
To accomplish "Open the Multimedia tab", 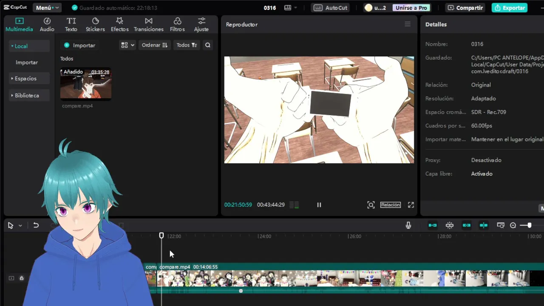I will [x=19, y=25].
